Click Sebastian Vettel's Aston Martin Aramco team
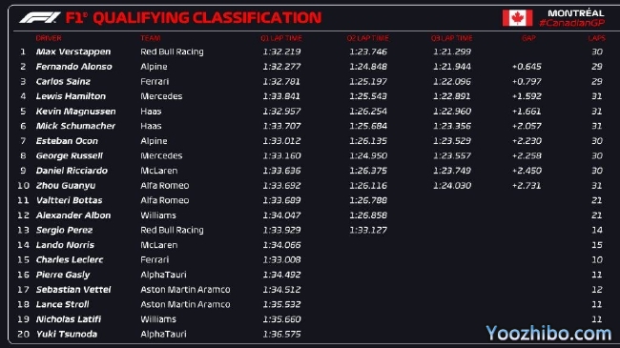Screen dimensions: 620x348 (x=185, y=290)
